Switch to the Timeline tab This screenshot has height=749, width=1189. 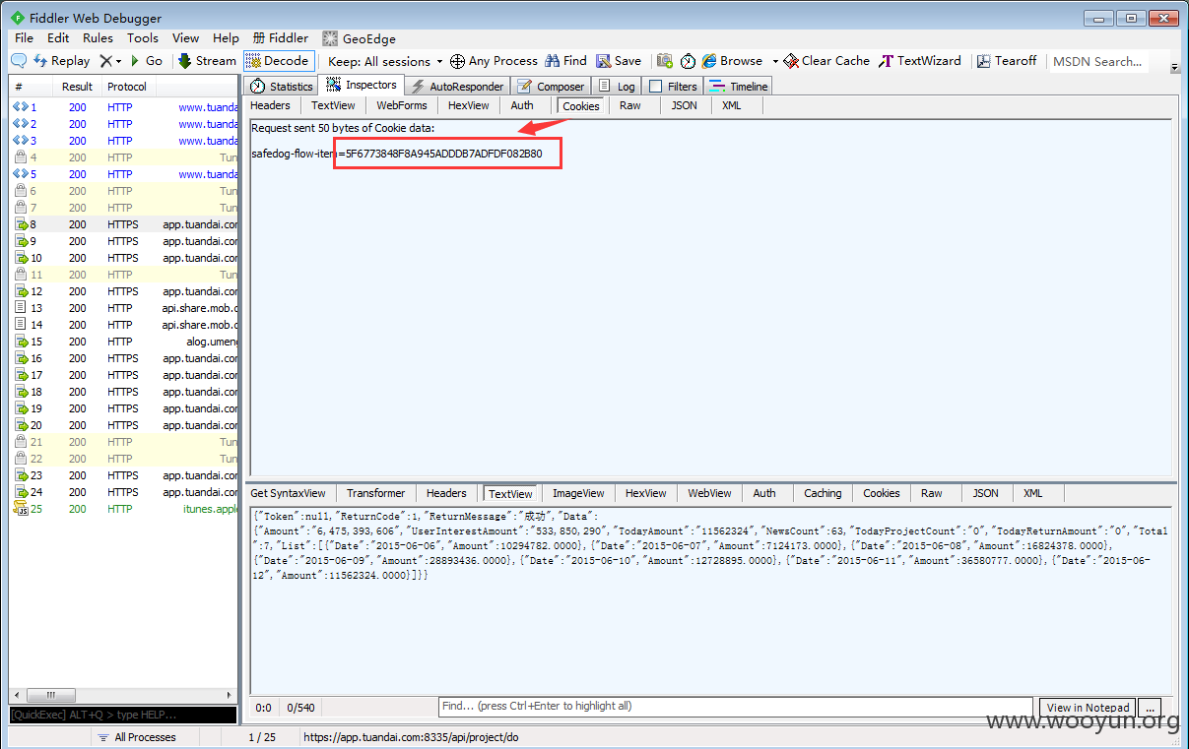click(739, 87)
